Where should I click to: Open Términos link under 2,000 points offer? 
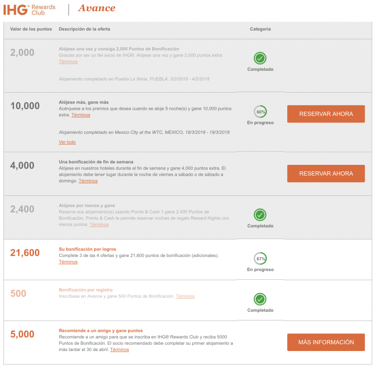coord(68,62)
